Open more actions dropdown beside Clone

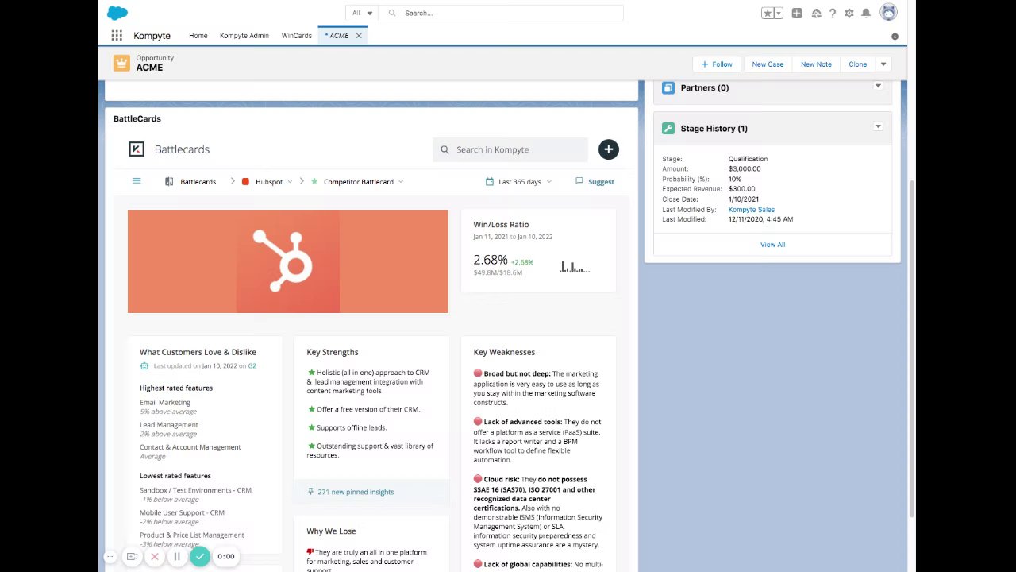pyautogui.click(x=883, y=64)
